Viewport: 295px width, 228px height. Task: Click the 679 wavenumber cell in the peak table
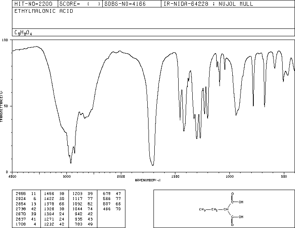[107, 194]
